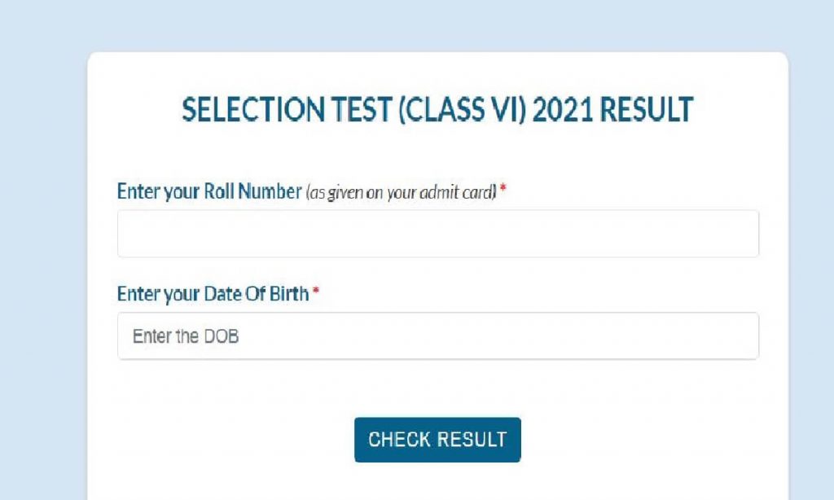
Task: Select the 'Enter your Roll Number' label
Action: coord(208,191)
